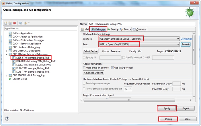
Task: Select KL27-TPM example_Debug_PNE configuration
Action: (33, 68)
